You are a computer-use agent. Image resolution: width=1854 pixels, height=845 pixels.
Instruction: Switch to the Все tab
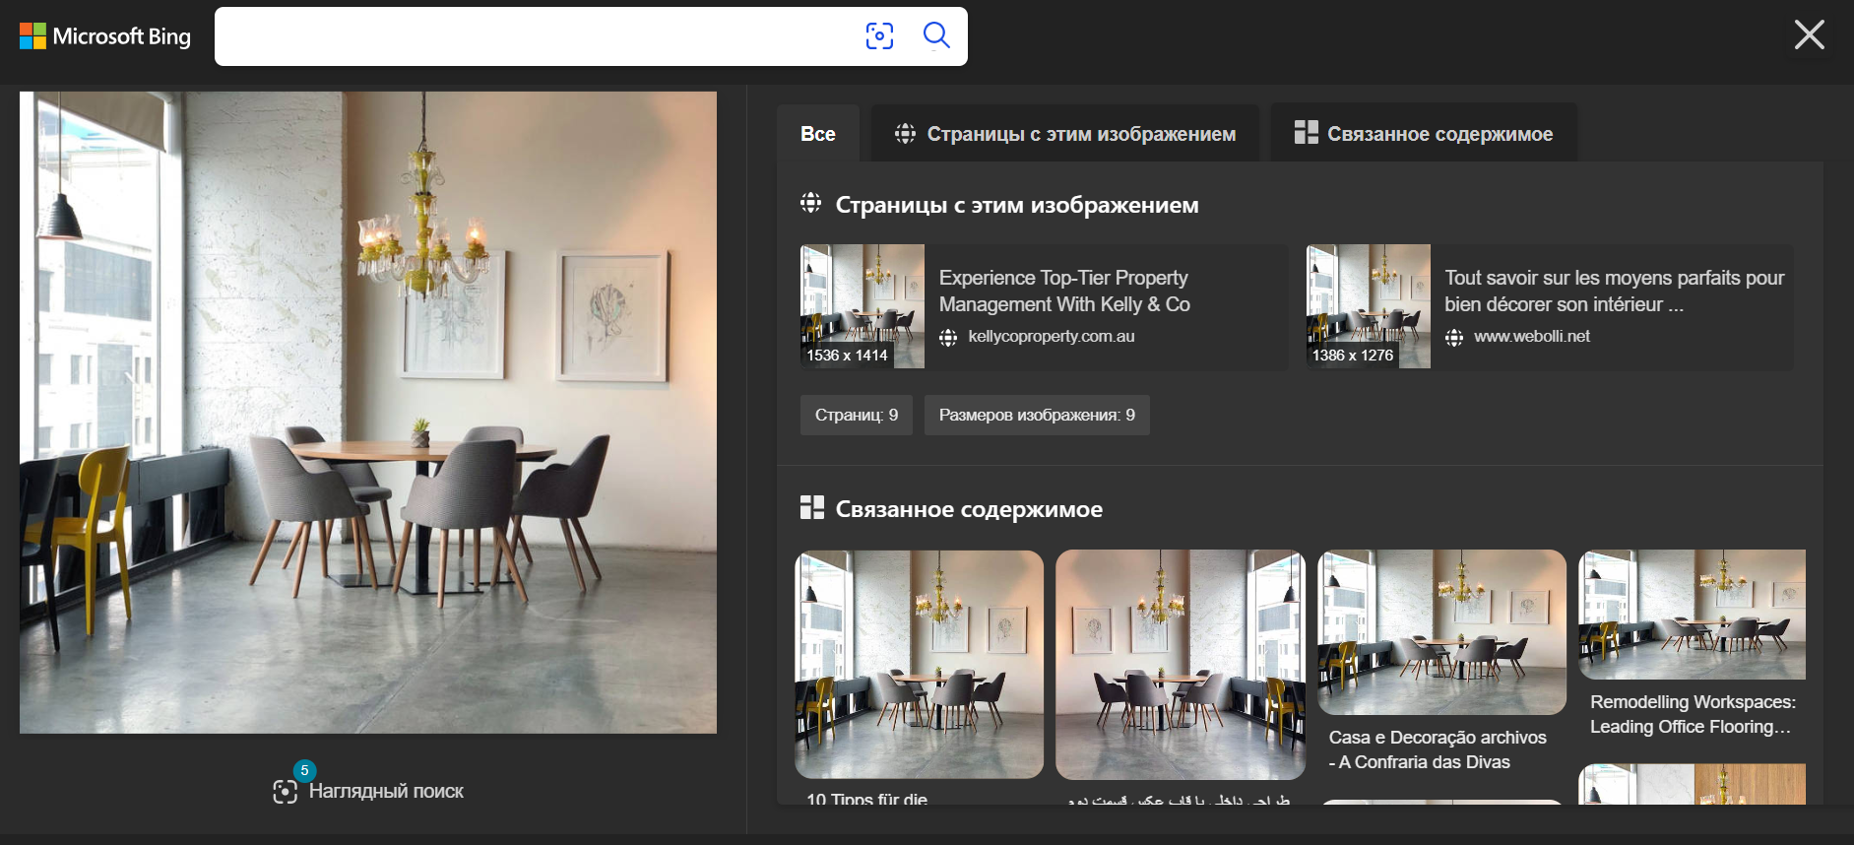pyautogui.click(x=817, y=133)
